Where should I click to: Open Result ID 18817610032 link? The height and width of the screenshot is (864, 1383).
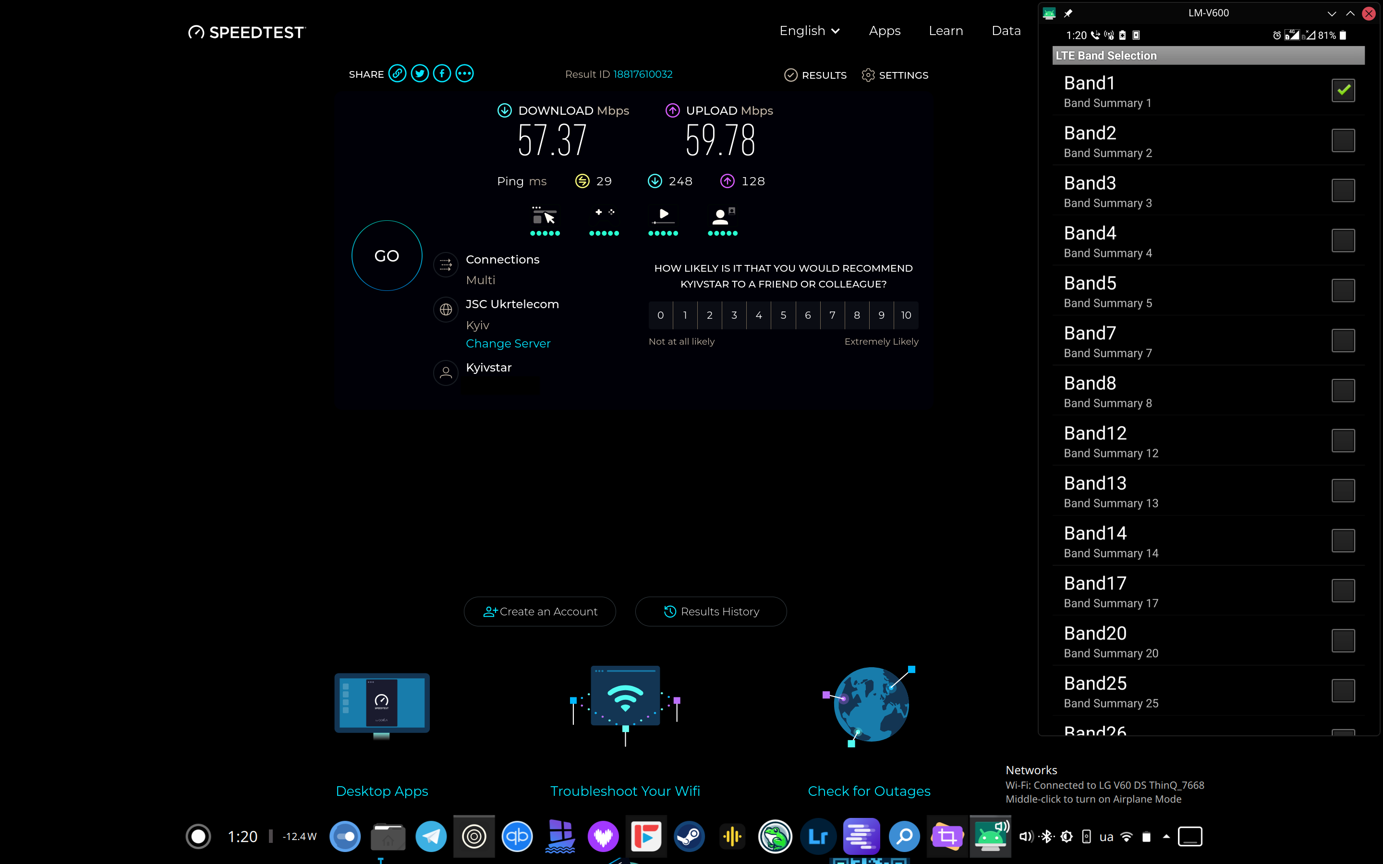coord(643,74)
